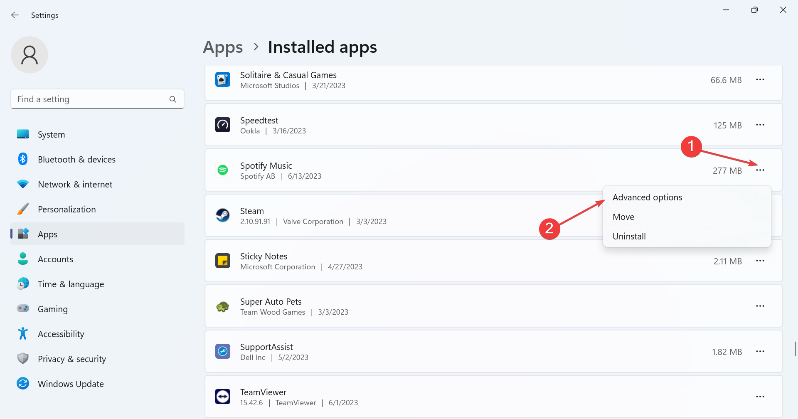Restore down the Settings window
The height and width of the screenshot is (419, 798).
click(754, 10)
